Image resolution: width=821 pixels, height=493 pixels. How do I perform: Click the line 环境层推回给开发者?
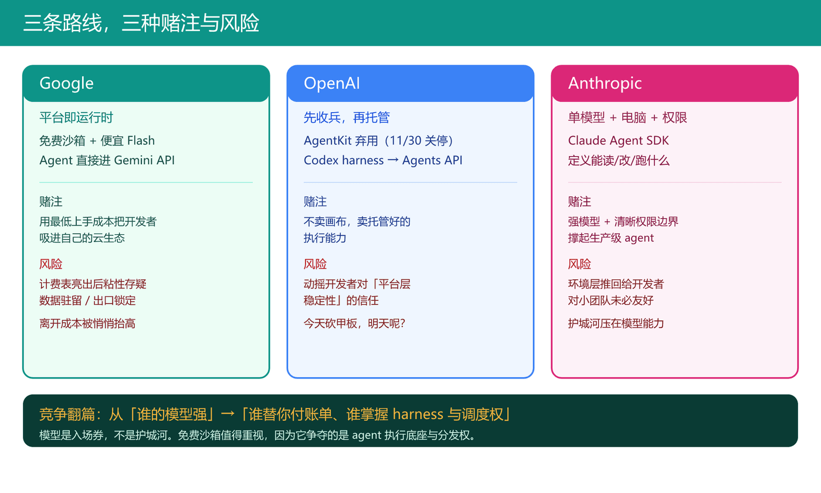[x=616, y=284]
